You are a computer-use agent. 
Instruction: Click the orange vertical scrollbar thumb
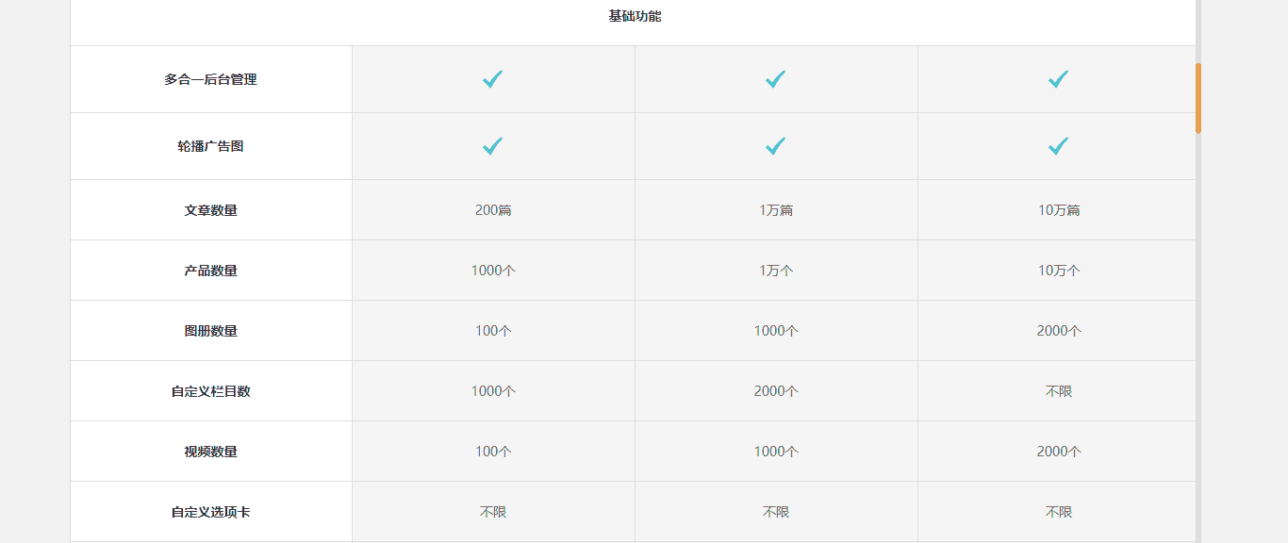(1198, 98)
